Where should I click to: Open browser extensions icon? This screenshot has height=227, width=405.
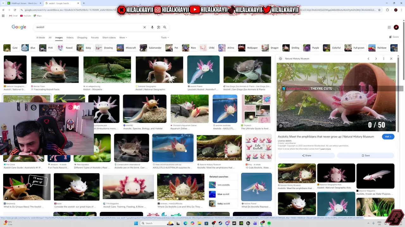[387, 10]
